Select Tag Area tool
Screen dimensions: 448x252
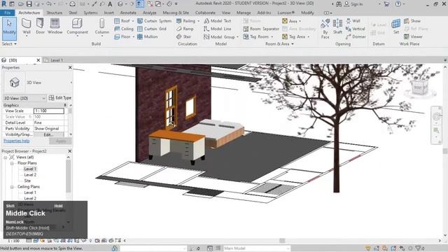point(294,37)
